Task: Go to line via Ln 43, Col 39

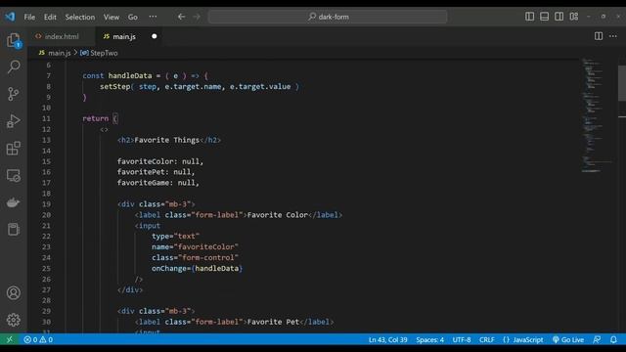Action: point(387,339)
